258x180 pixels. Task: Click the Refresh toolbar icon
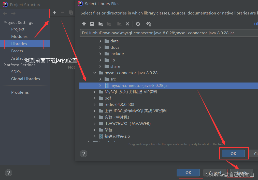pos(138,24)
